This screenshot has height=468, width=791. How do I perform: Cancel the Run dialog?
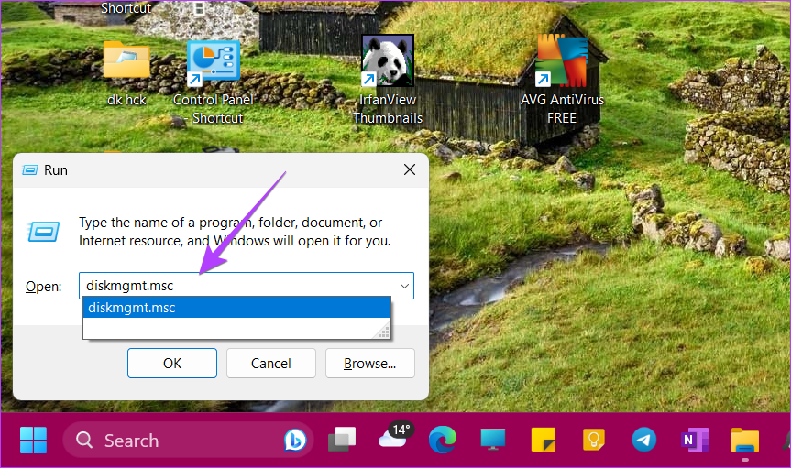(271, 364)
